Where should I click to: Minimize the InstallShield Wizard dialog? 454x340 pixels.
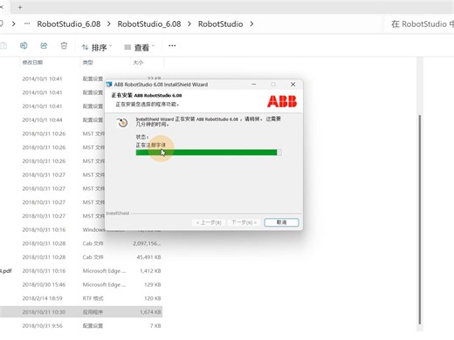(x=254, y=85)
